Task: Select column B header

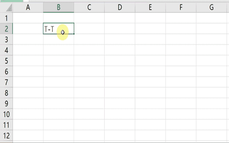Action: [58, 7]
